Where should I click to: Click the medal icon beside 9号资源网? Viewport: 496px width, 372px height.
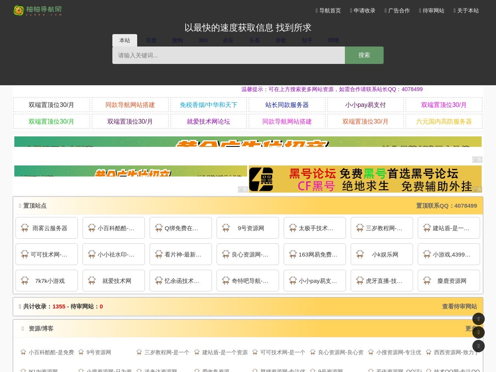pos(226,228)
